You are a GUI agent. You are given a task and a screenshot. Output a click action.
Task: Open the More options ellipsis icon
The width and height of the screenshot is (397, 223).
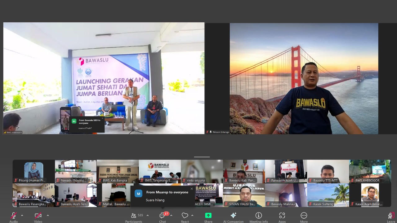304,216
